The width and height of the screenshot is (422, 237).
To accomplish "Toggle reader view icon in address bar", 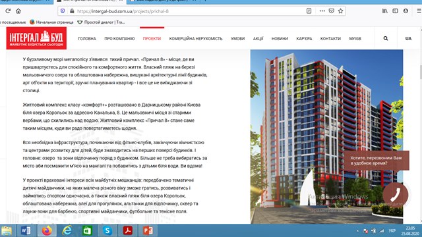I will point(309,11).
